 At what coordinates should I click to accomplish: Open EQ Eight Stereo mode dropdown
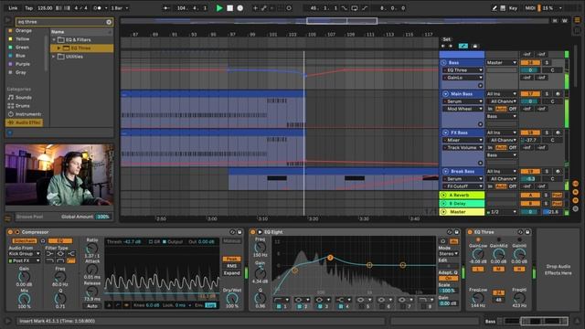(449, 254)
